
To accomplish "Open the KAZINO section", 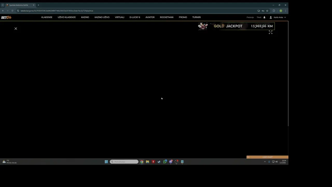I will [85, 17].
